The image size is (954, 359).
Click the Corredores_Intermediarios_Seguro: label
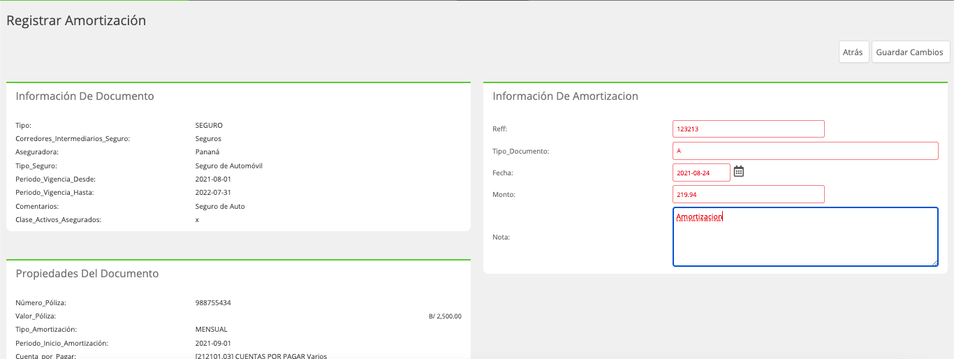[x=73, y=138]
